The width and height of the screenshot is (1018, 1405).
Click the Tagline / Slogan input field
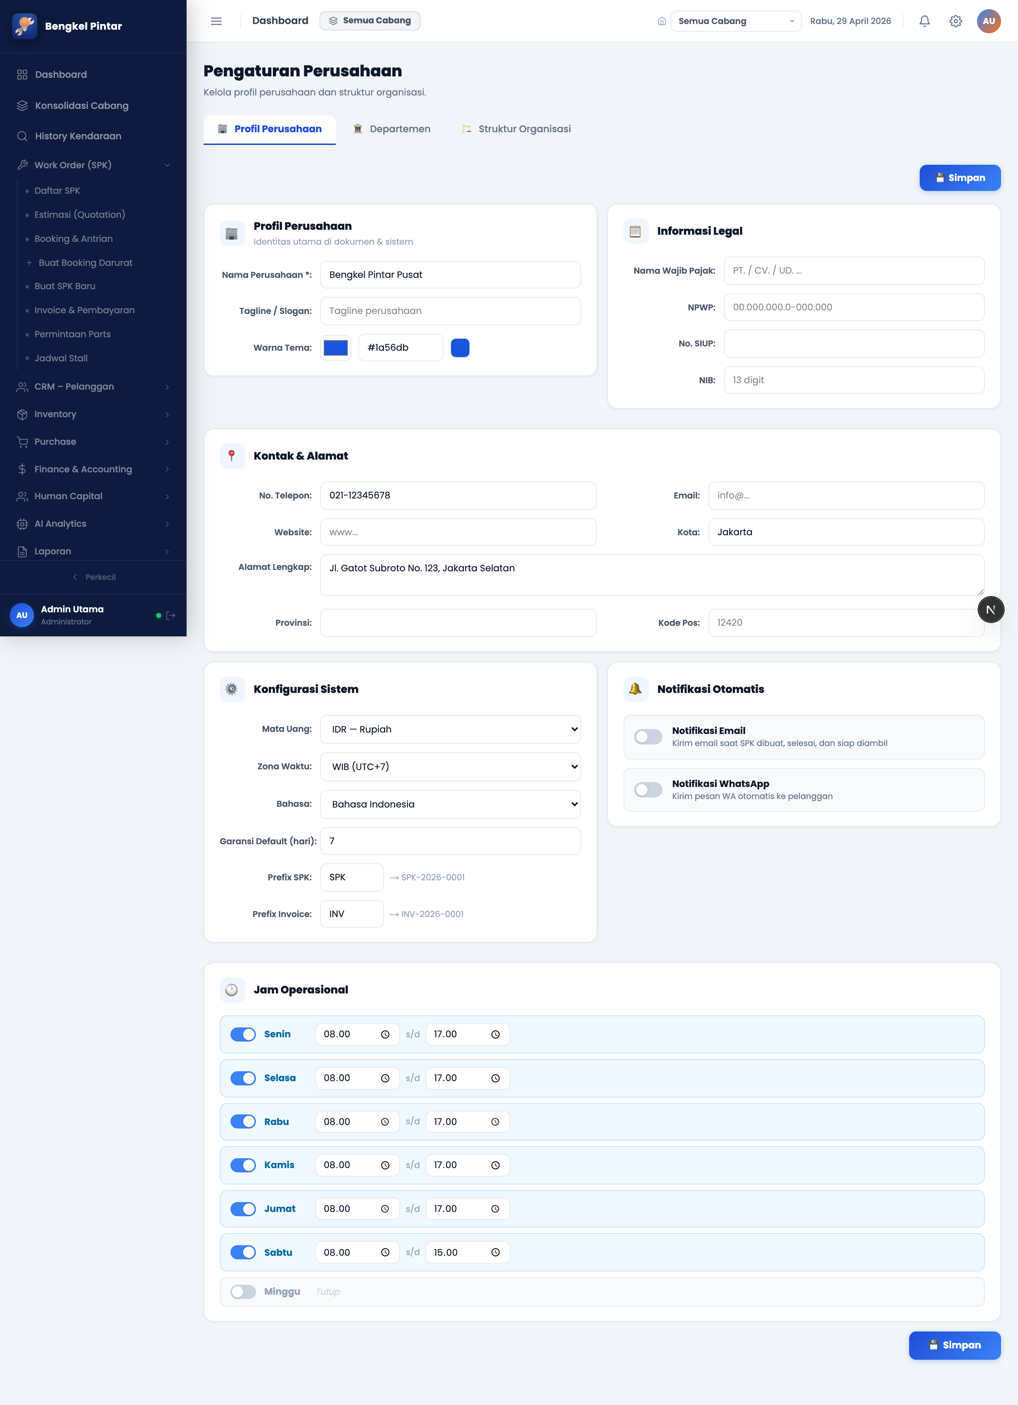click(450, 311)
